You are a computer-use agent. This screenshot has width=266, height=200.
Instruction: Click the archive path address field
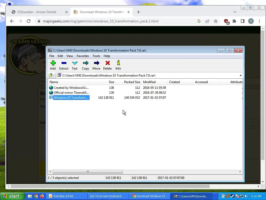[x=148, y=75]
